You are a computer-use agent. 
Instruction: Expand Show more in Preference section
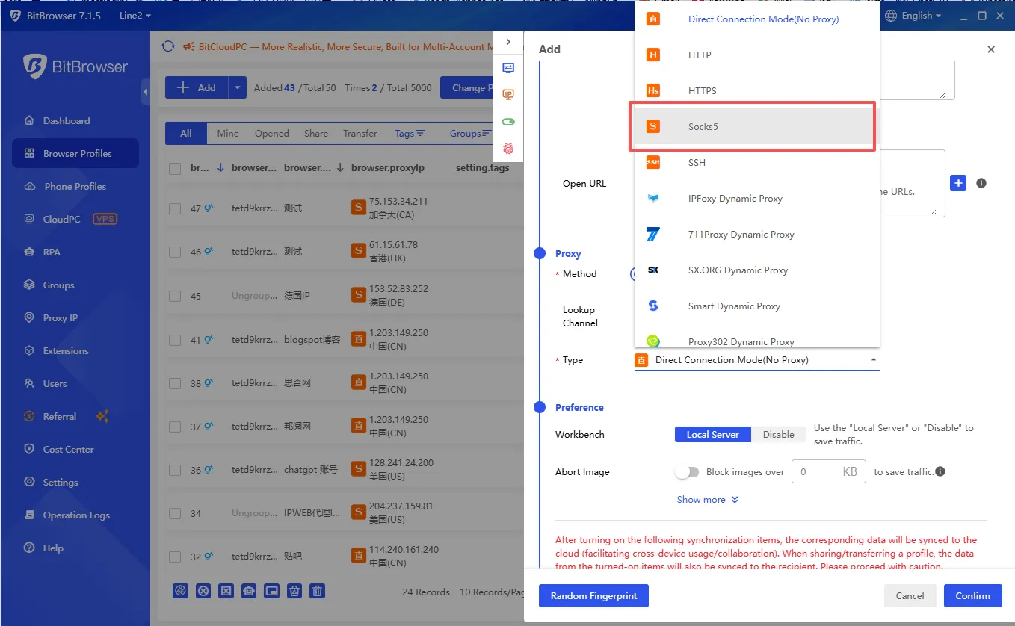pyautogui.click(x=707, y=500)
